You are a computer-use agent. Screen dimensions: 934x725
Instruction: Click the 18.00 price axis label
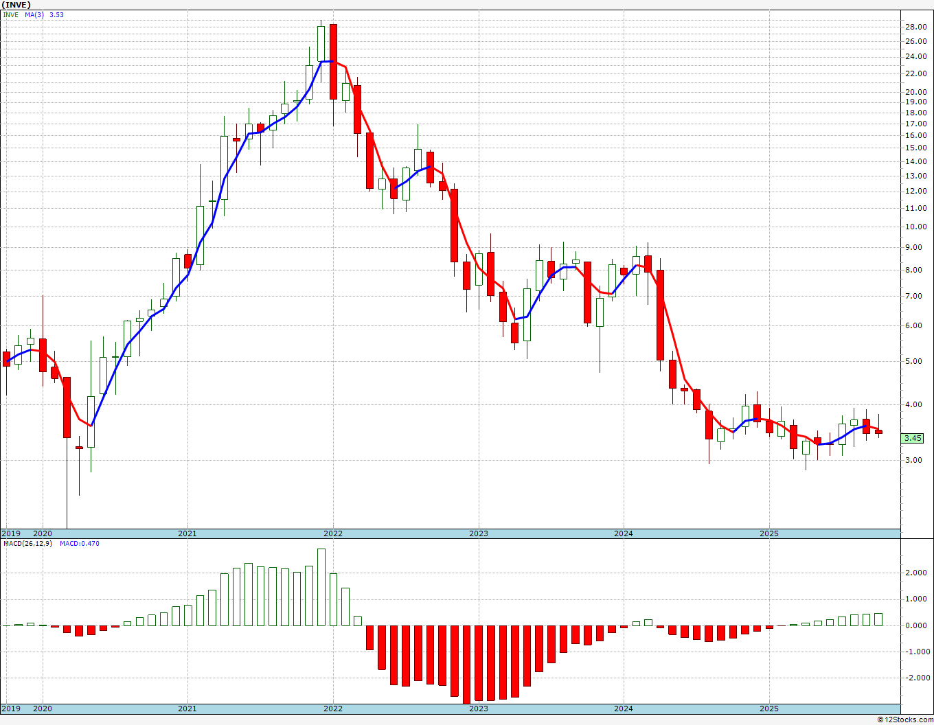click(915, 113)
